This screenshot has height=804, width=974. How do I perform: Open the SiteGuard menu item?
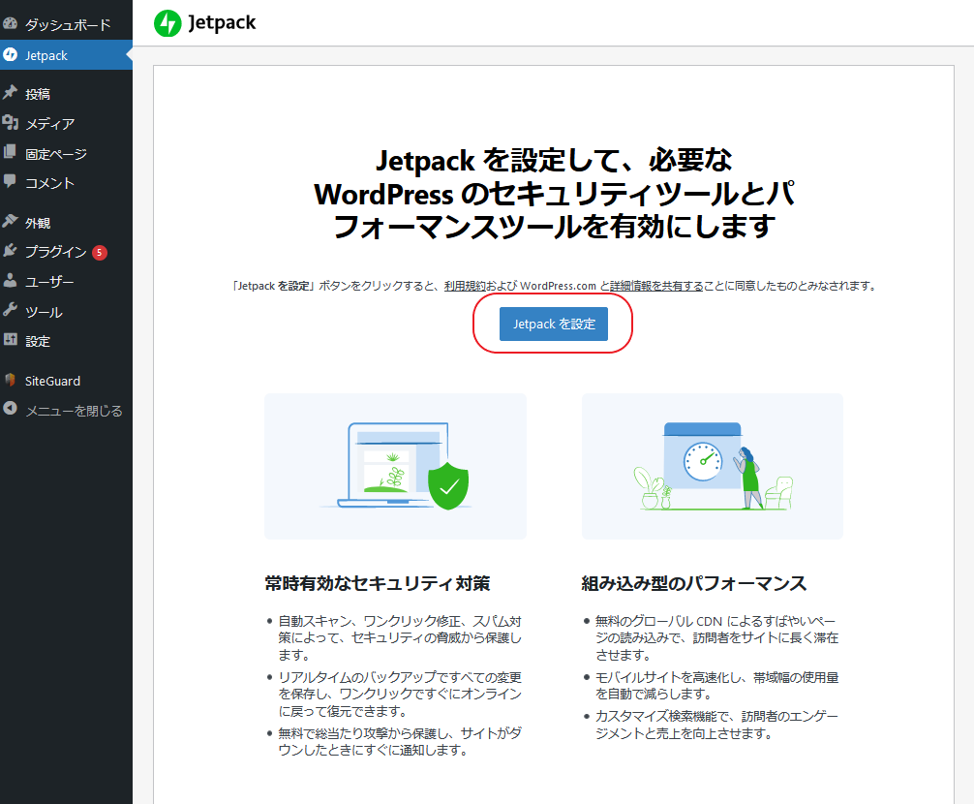pyautogui.click(x=52, y=381)
